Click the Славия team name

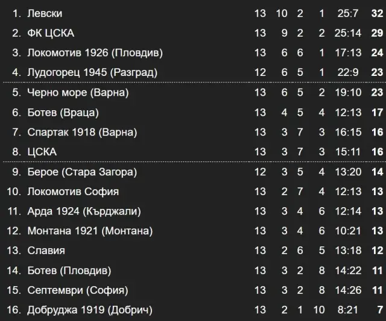pos(46,251)
